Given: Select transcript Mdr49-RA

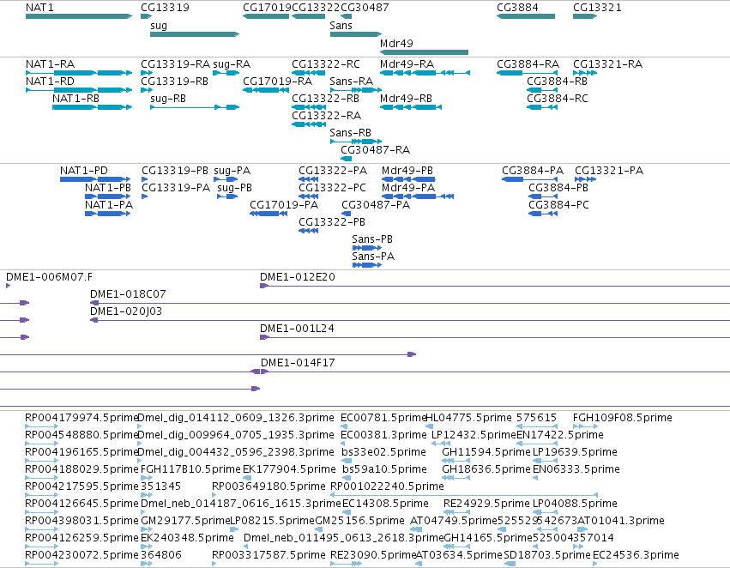Looking at the screenshot, I should click(x=407, y=64).
